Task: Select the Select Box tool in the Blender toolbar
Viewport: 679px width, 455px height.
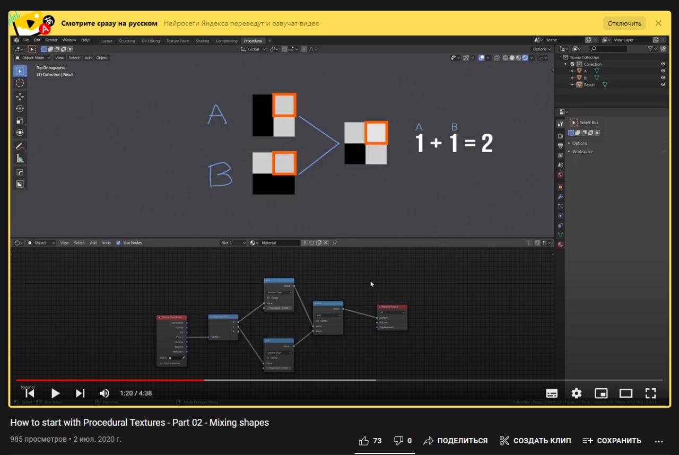Action: [20, 71]
